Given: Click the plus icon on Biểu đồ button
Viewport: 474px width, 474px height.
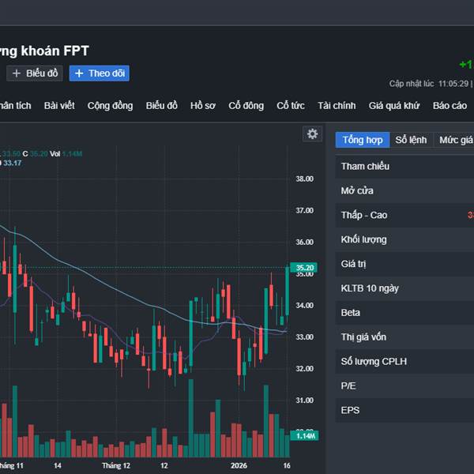Looking at the screenshot, I should click(17, 73).
